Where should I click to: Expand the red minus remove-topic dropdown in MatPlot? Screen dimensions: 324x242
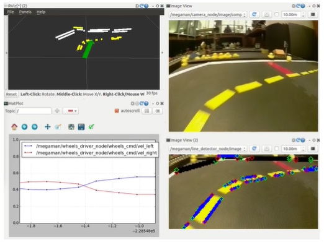[x=71, y=111]
